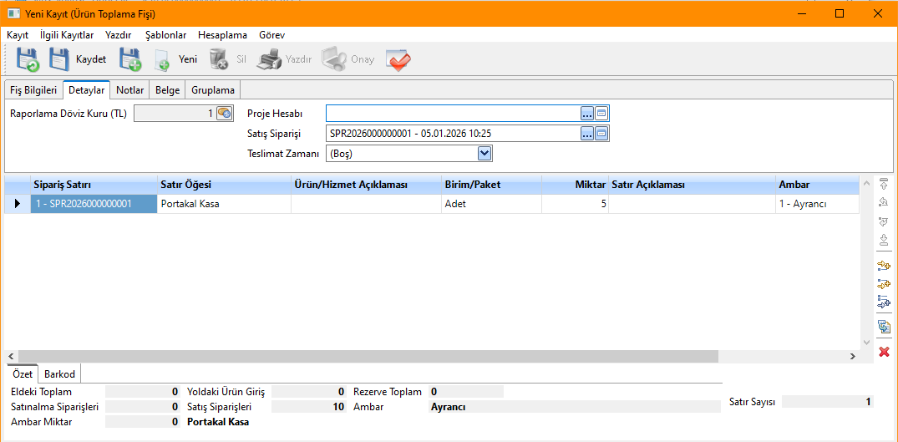Open the Satış Siparişi card view icon
This screenshot has width=898, height=442.
[x=601, y=134]
